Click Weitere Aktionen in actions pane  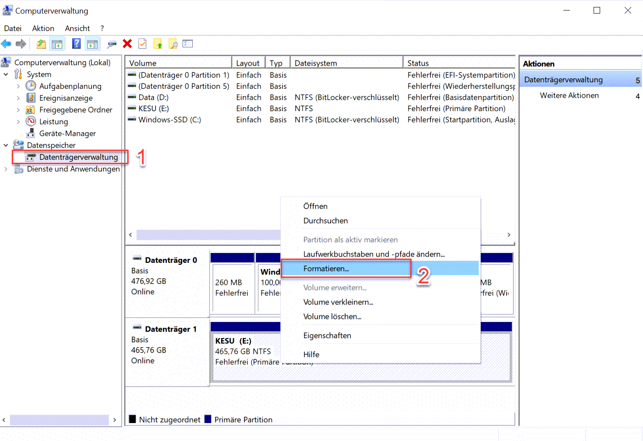click(569, 95)
